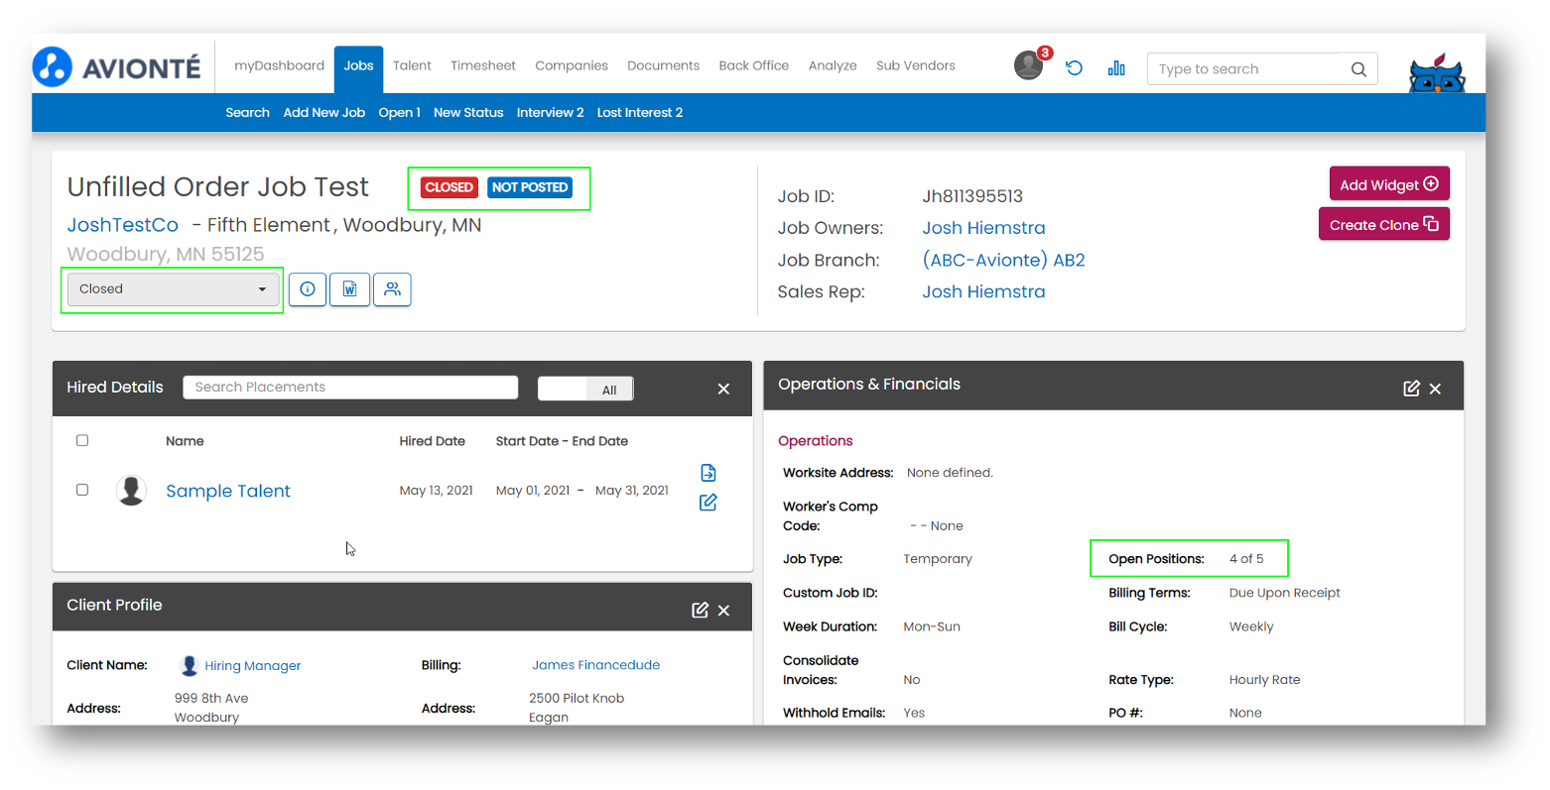Image resolution: width=1550 pixels, height=790 pixels.
Task: Switch to the Talent tab
Action: (x=412, y=65)
